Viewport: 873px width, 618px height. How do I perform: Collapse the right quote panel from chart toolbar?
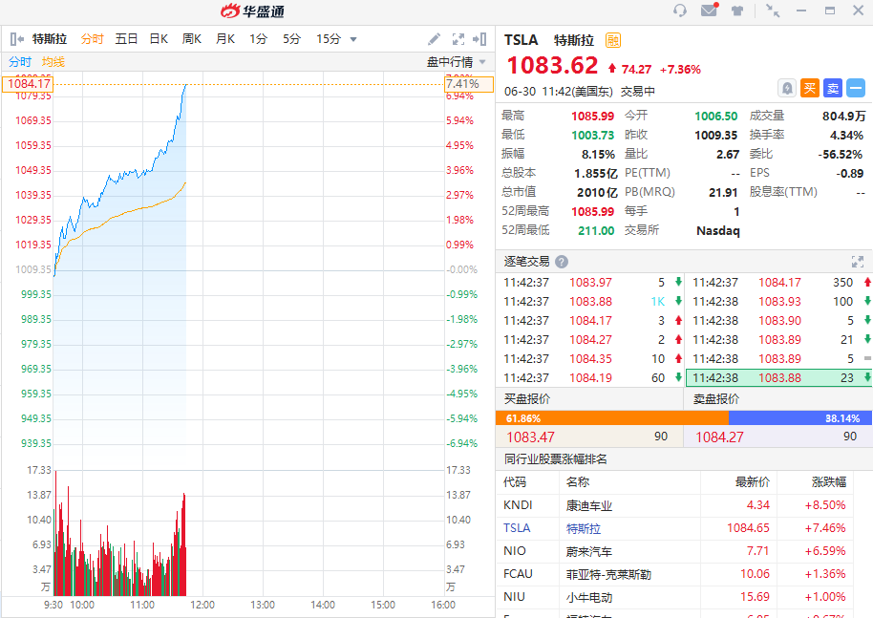[x=479, y=39]
